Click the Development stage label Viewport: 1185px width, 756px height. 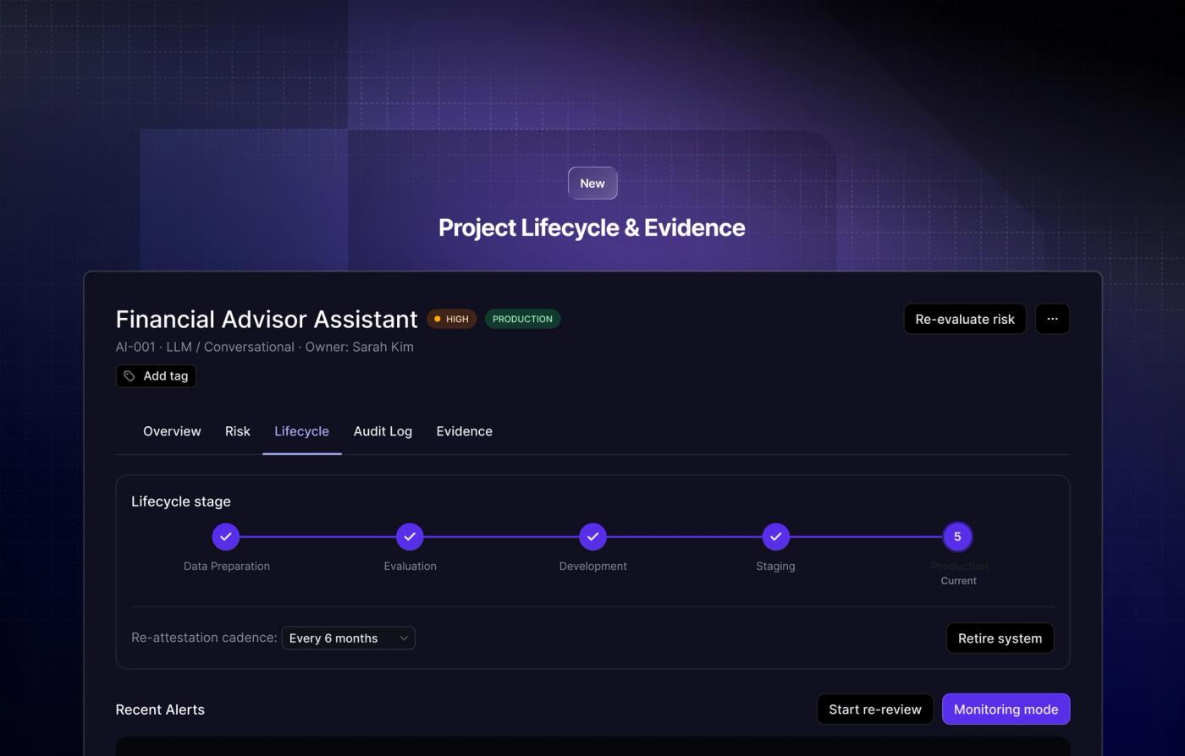(x=592, y=567)
